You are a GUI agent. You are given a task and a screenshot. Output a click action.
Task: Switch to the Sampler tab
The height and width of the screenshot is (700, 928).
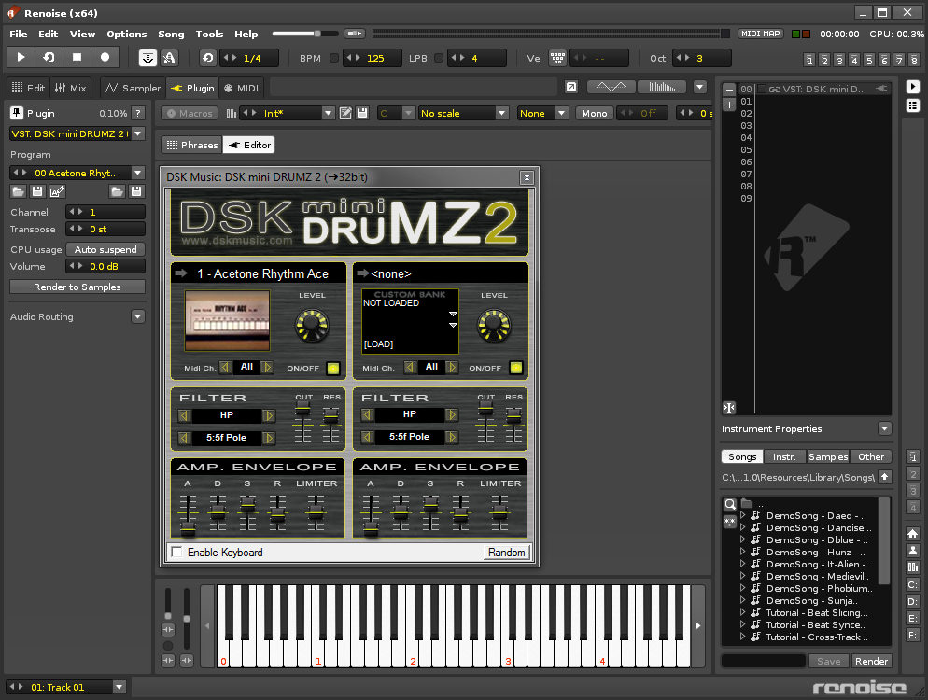pyautogui.click(x=133, y=89)
